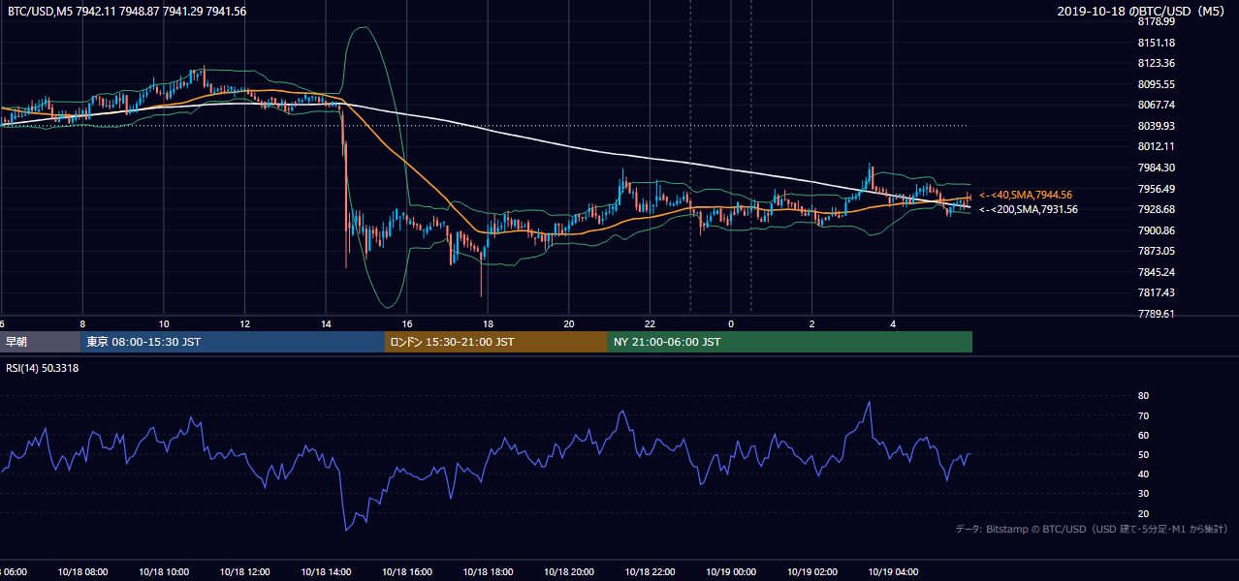
Task: Click hour tick 0 under the price chart
Action: (x=731, y=323)
